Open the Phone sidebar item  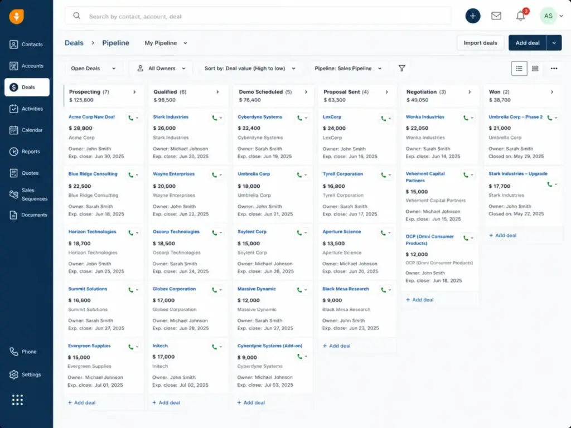click(23, 352)
